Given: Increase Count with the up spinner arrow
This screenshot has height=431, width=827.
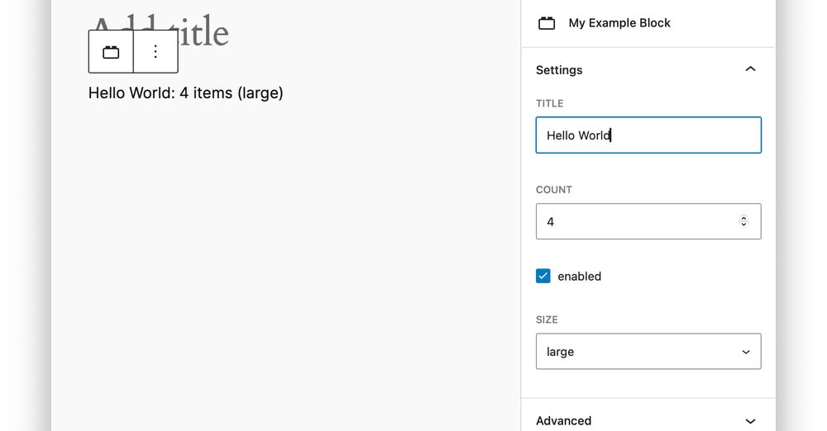Looking at the screenshot, I should (743, 218).
